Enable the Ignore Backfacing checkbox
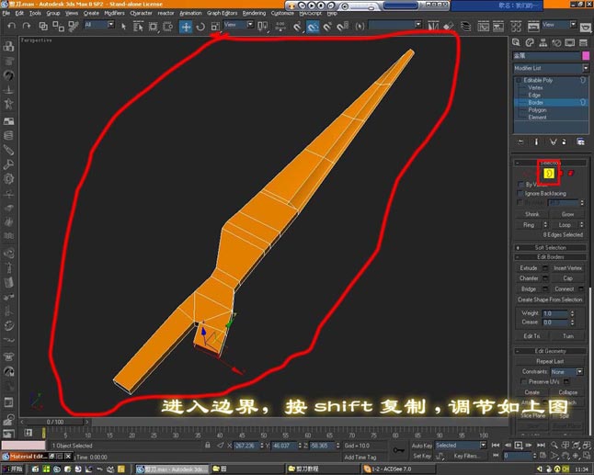 520,194
